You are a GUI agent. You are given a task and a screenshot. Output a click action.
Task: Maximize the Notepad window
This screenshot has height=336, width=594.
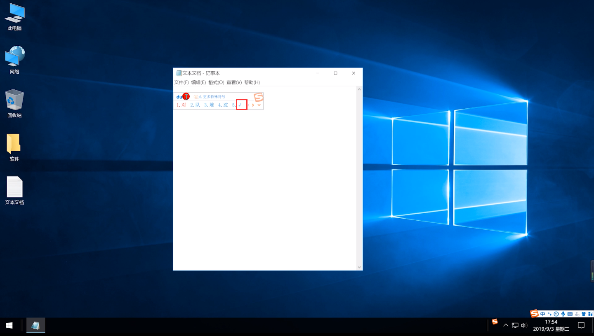coord(335,73)
